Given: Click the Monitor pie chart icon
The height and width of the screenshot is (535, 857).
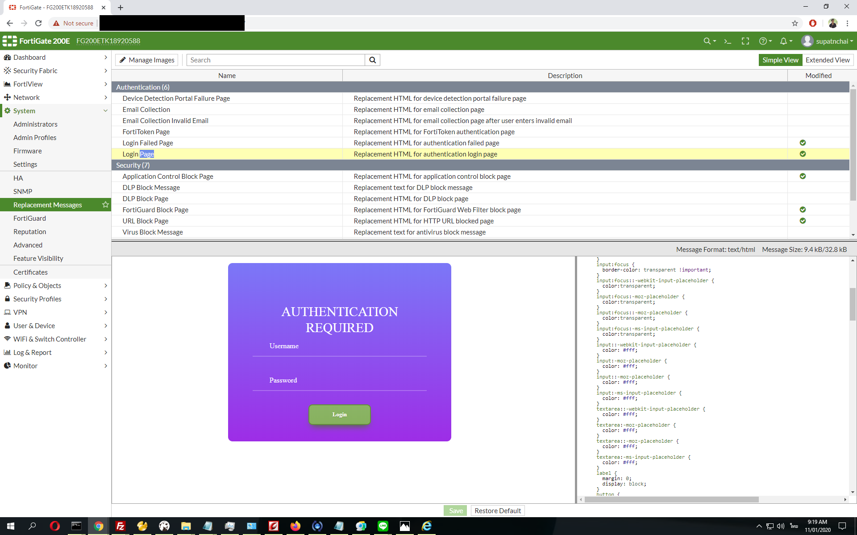Looking at the screenshot, I should tap(7, 366).
